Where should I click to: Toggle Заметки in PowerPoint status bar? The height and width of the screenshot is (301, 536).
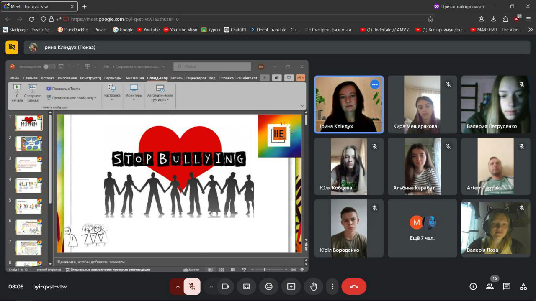tap(191, 270)
